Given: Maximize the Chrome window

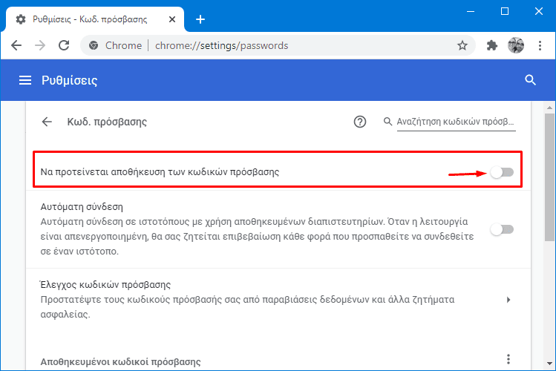Looking at the screenshot, I should point(505,11).
